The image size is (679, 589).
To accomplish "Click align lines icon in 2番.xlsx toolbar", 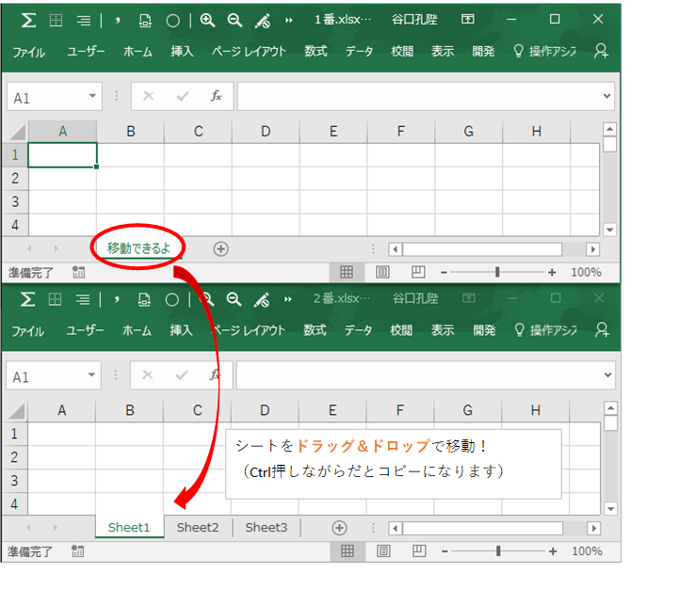I will [x=83, y=299].
